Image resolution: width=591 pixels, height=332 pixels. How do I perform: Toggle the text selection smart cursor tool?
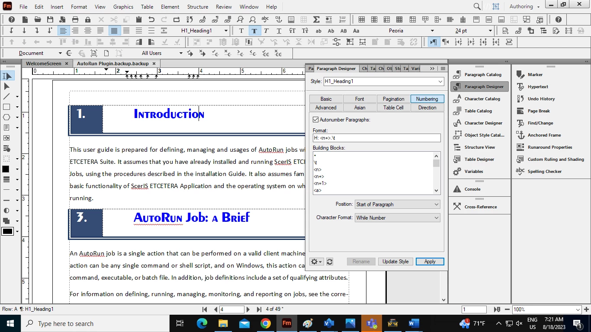click(x=6, y=76)
